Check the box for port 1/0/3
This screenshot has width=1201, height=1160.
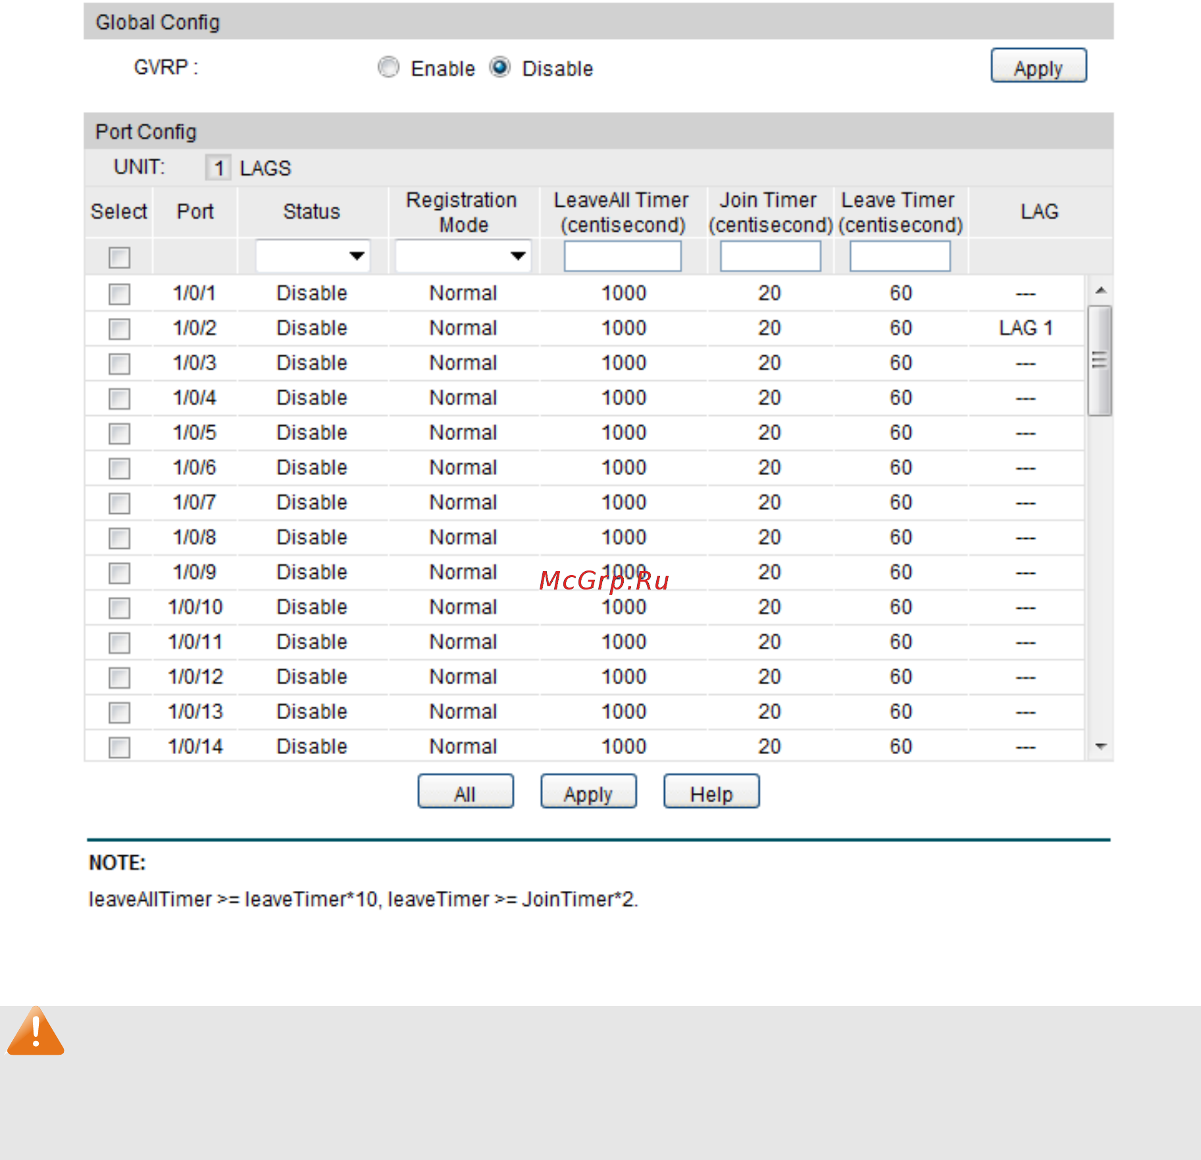(x=119, y=363)
